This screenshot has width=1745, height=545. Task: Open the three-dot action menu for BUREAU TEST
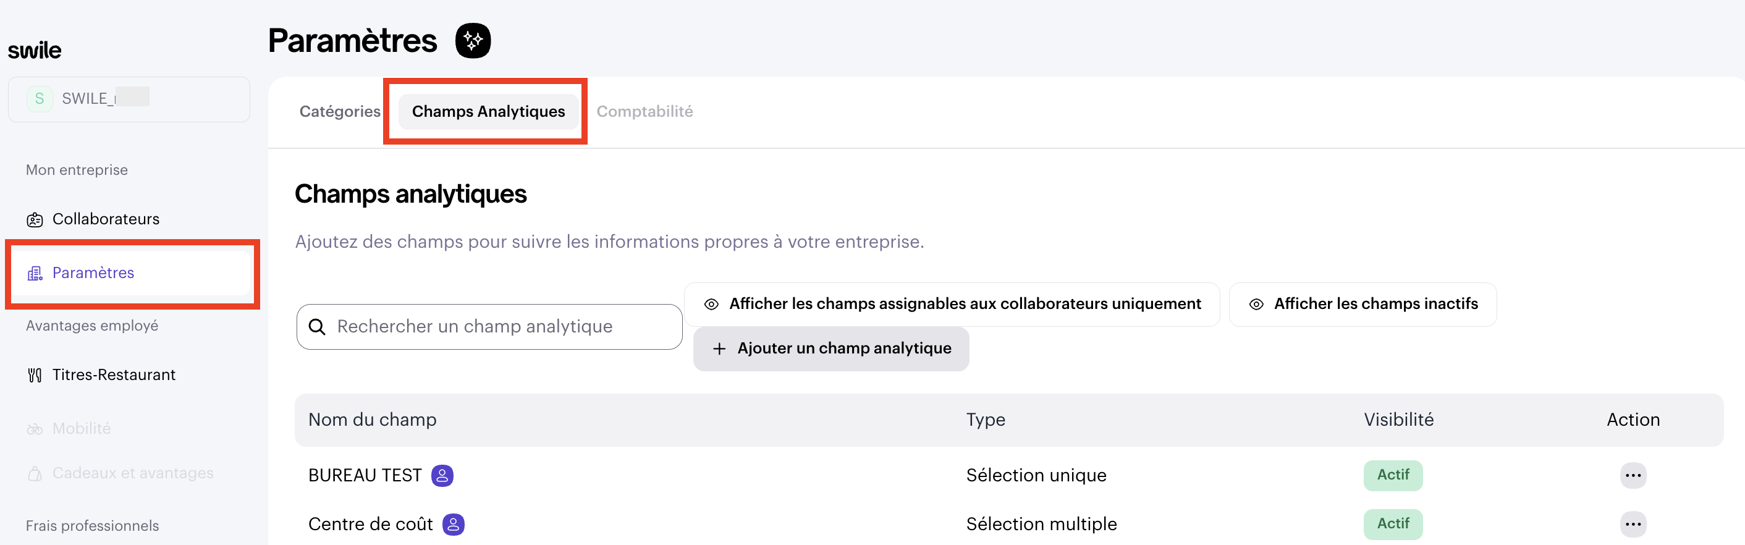click(1633, 475)
